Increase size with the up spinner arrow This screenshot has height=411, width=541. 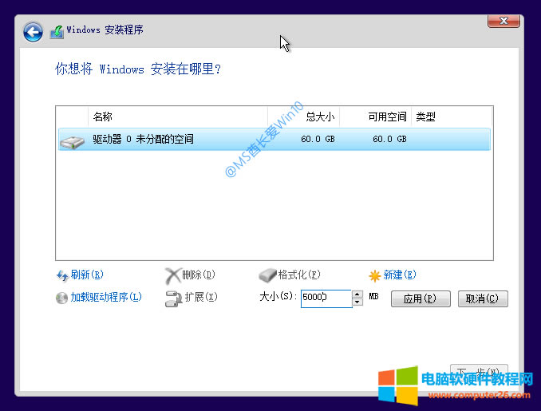coord(357,294)
